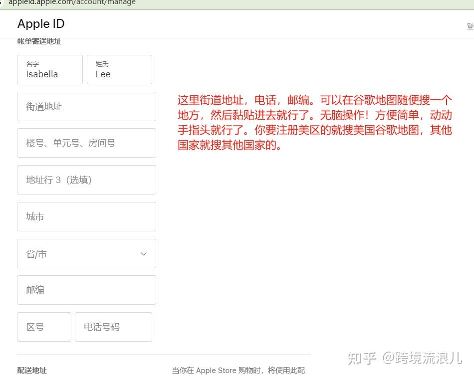Open the 省/市 dropdown
Screen dimensions: 474x377
[x=86, y=253]
